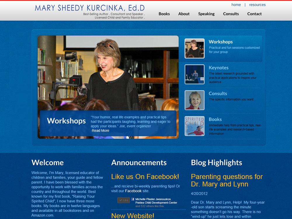Click the Keynotes heading in the slider list
The height and width of the screenshot is (219, 292).
click(x=218, y=68)
